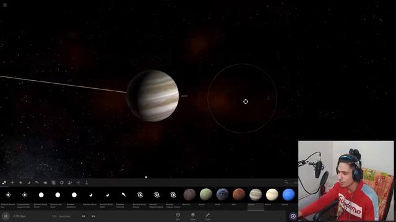Image resolution: width=396 pixels, height=222 pixels.
Task: Open the hamburger main menu
Action: [x=5, y=5]
